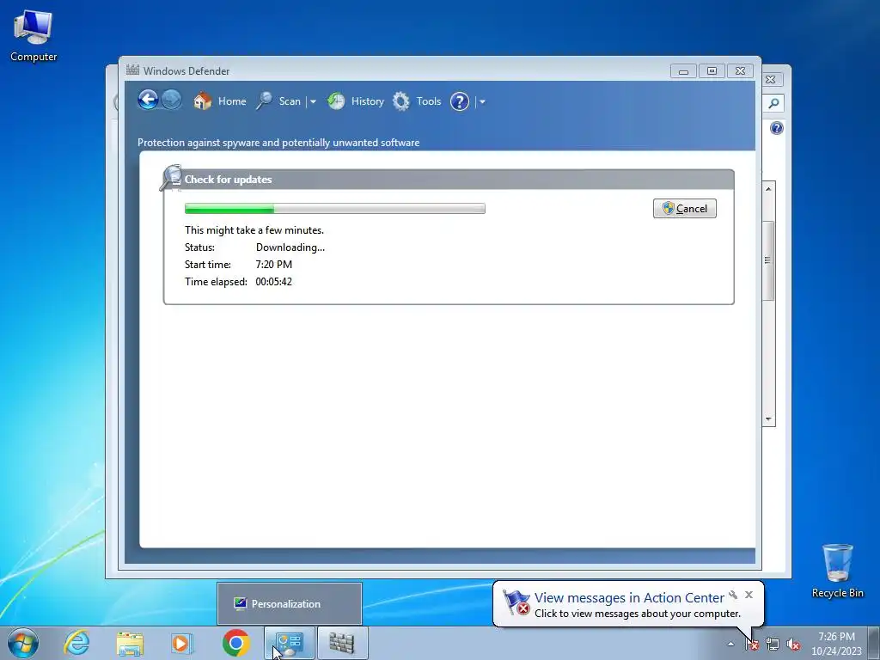This screenshot has width=880, height=660.
Task: Open the Tools gear menu
Action: (x=417, y=101)
